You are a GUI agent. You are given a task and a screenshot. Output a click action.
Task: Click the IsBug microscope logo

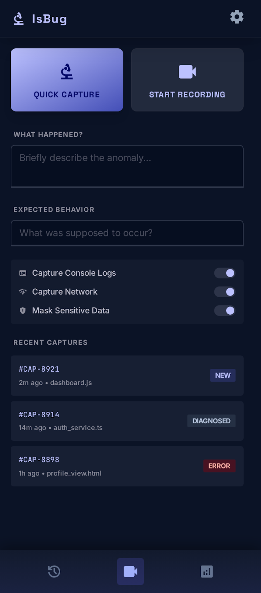click(x=18, y=18)
